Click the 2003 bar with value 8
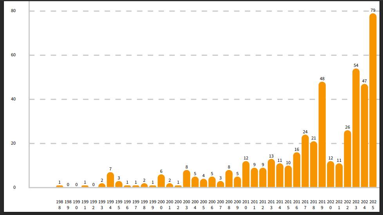Viewport: 383px width, 215px height. click(x=186, y=179)
